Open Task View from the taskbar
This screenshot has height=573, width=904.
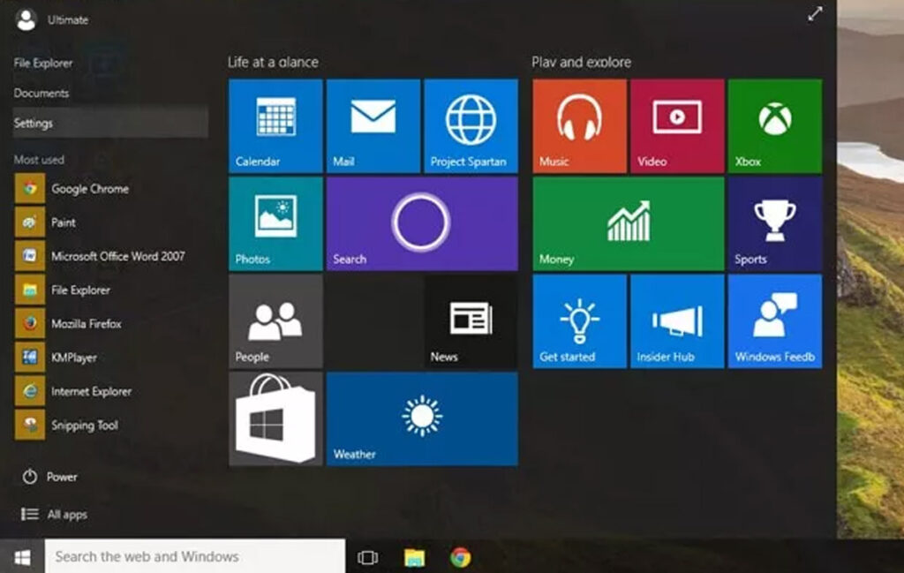click(x=365, y=557)
